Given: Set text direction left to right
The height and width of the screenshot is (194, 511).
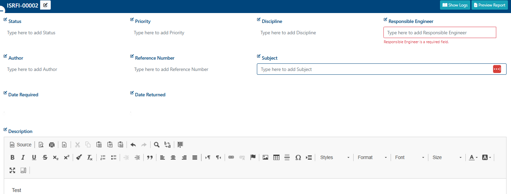Looking at the screenshot, I should (207, 157).
